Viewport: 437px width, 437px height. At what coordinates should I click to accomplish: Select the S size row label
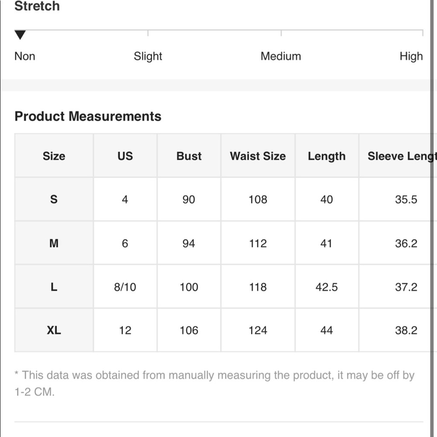tap(54, 199)
